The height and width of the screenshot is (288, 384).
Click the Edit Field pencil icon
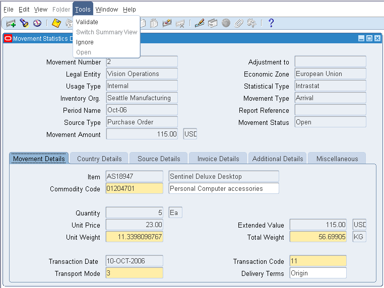pos(200,23)
